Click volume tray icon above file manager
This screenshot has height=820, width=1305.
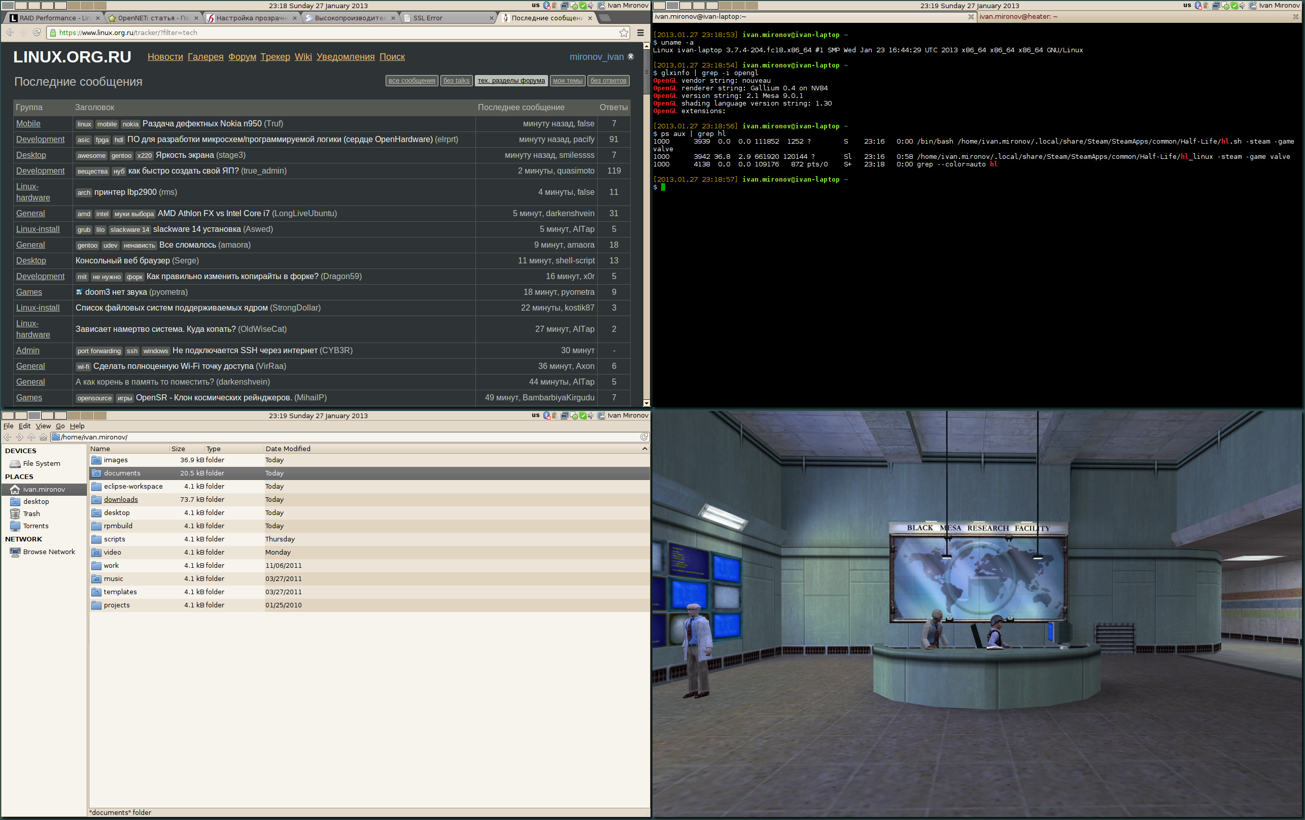coord(590,416)
